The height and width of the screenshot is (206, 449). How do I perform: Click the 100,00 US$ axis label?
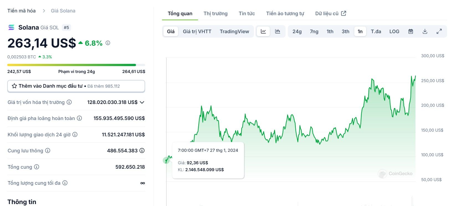[432, 155]
